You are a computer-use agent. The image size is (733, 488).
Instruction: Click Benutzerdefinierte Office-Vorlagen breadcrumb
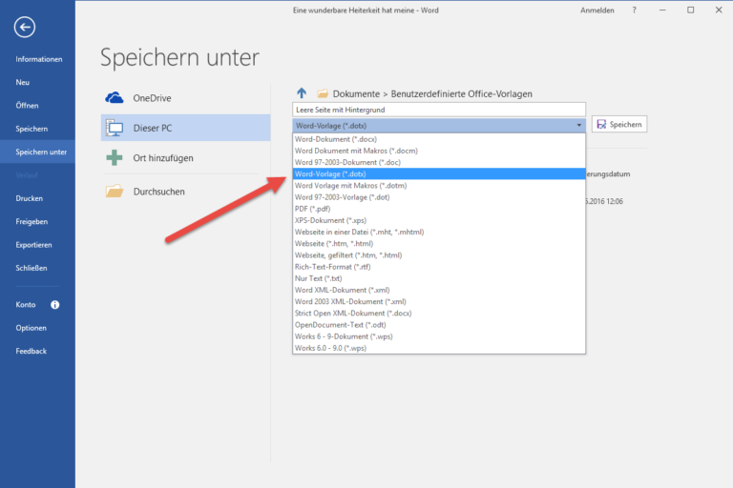(x=461, y=93)
